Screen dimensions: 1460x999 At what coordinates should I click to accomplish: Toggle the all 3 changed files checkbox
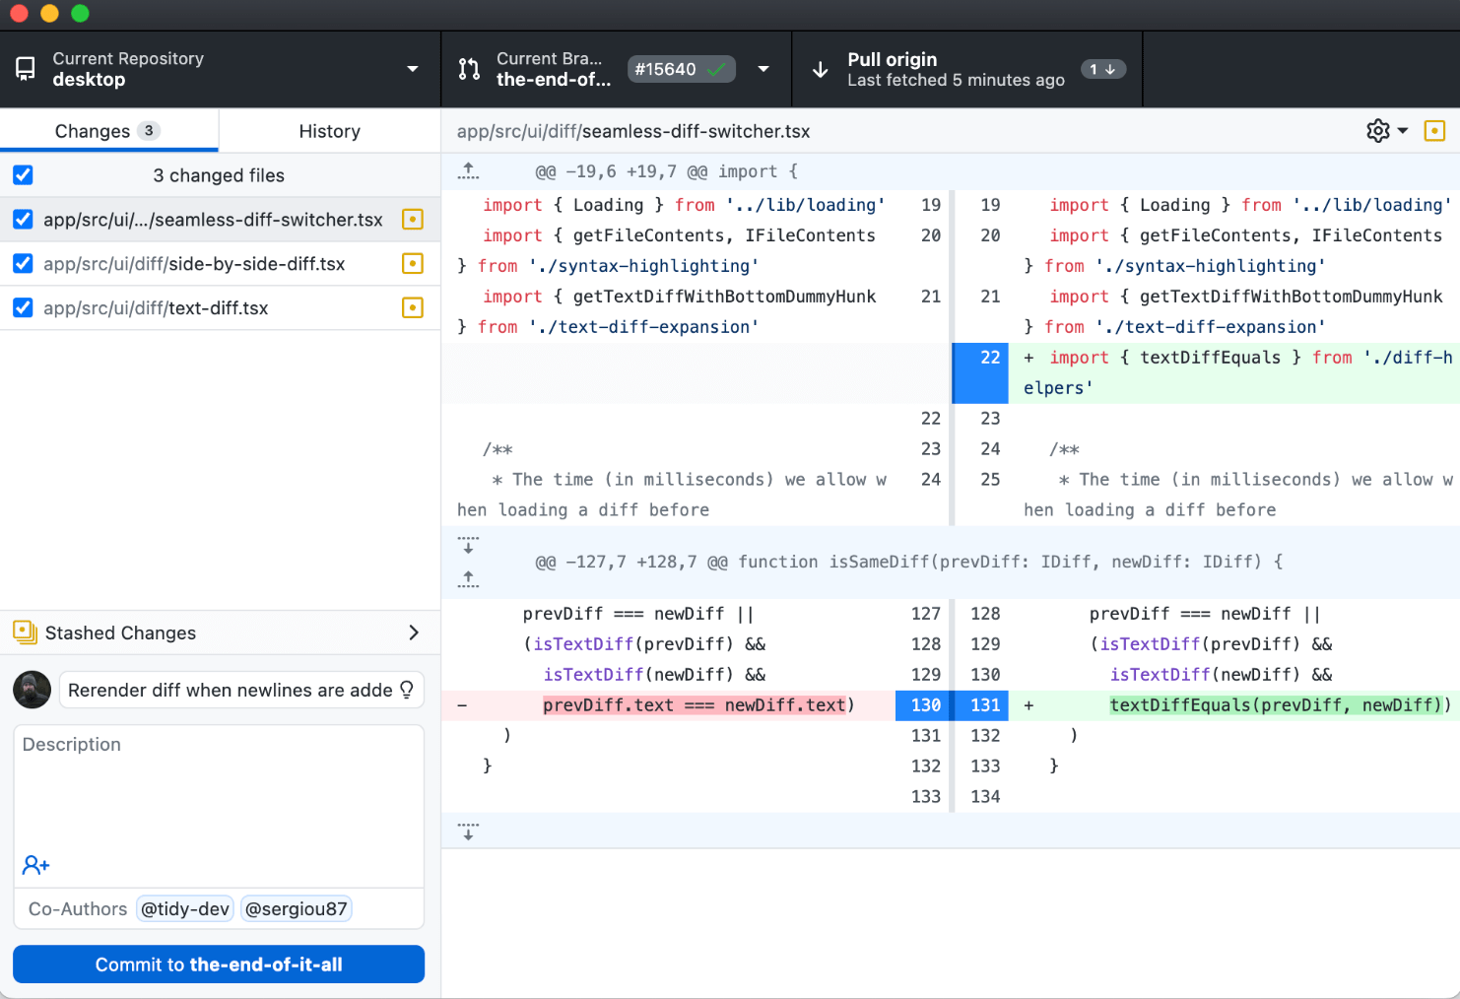(23, 175)
